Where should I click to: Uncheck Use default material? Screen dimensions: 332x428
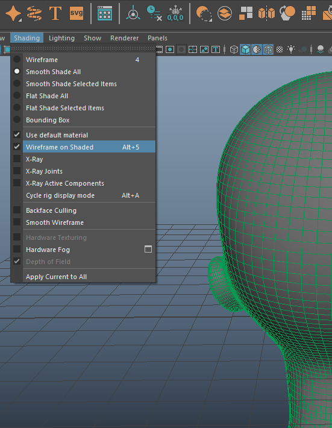(83, 135)
